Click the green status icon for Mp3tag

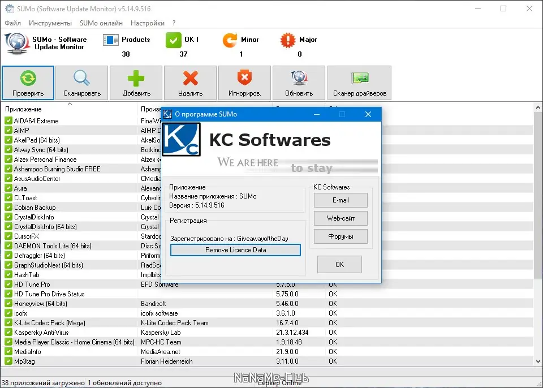(x=8, y=361)
